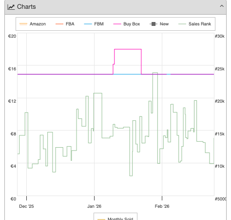This screenshot has height=220, width=231.
Task: Toggle the Buy Box series in the legend
Action: pos(127,24)
